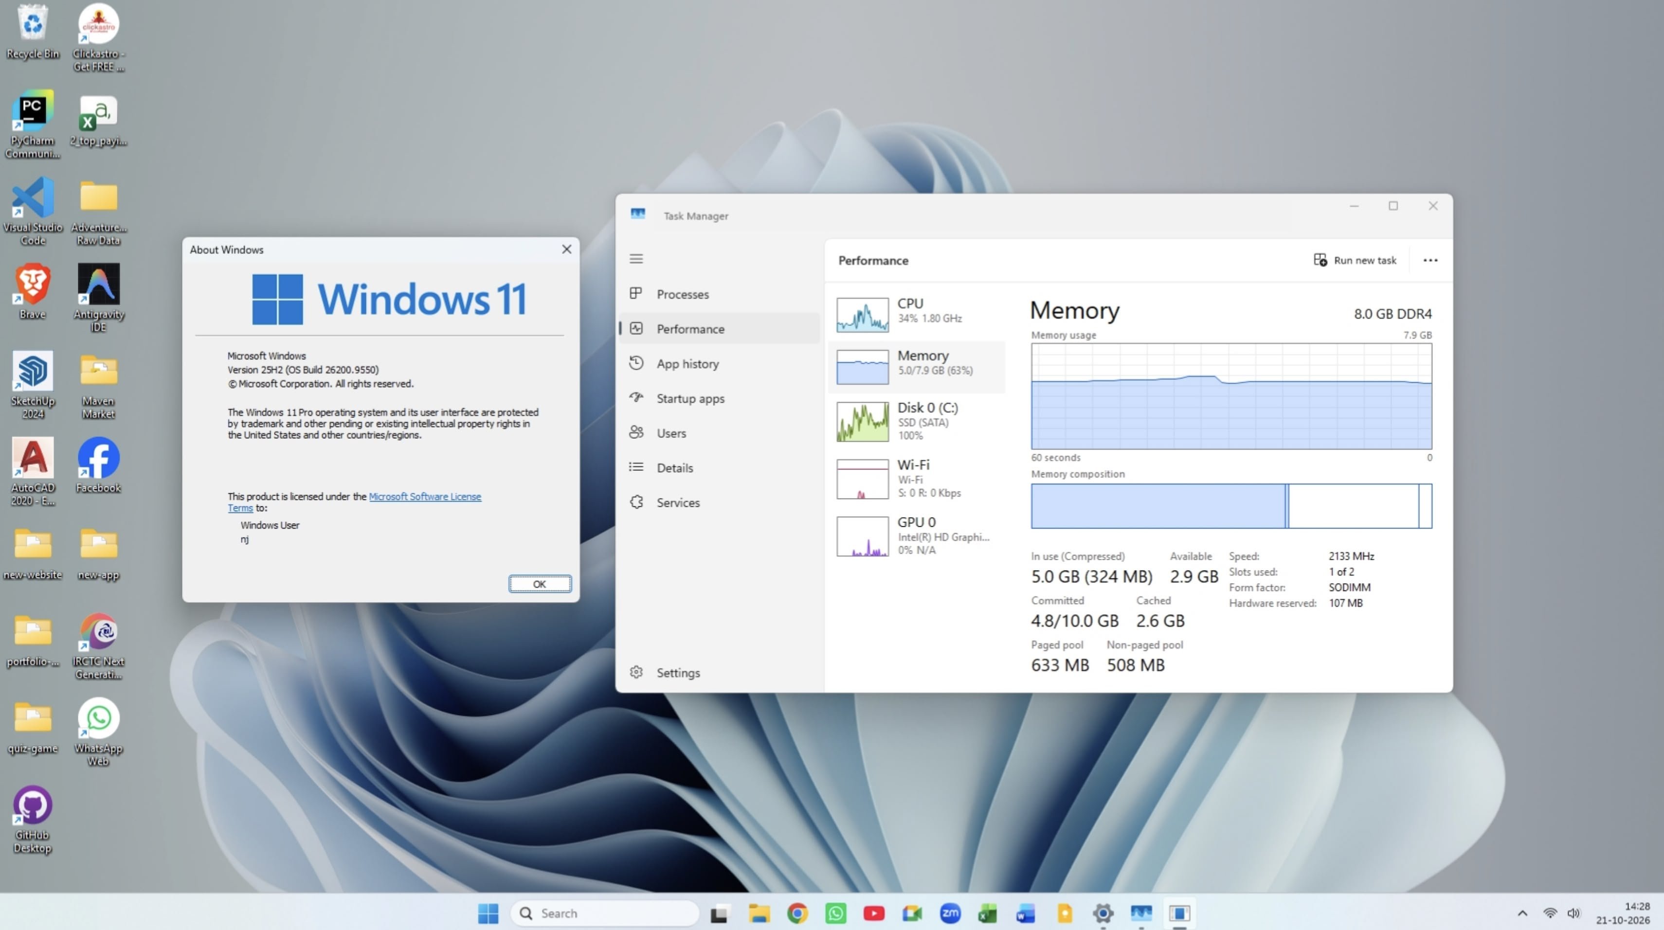Click the taskbar Search box
The height and width of the screenshot is (930, 1664).
point(605,913)
